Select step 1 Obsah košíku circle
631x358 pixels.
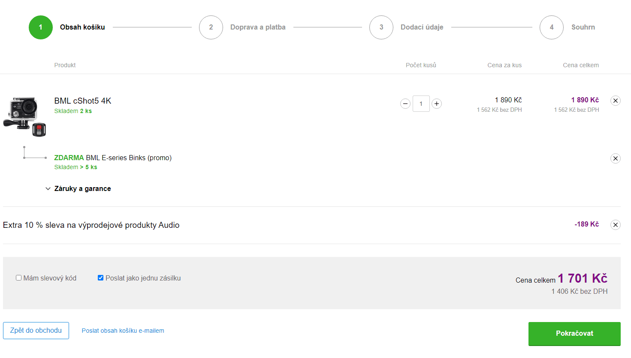(41, 27)
